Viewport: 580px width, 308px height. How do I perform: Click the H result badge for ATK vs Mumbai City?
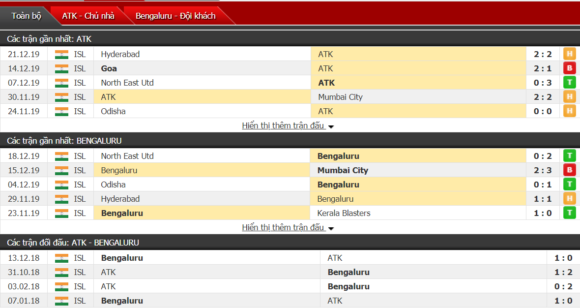[570, 97]
